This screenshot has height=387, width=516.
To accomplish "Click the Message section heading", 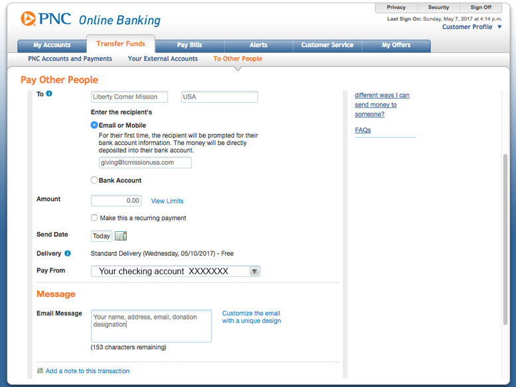I will coord(56,294).
